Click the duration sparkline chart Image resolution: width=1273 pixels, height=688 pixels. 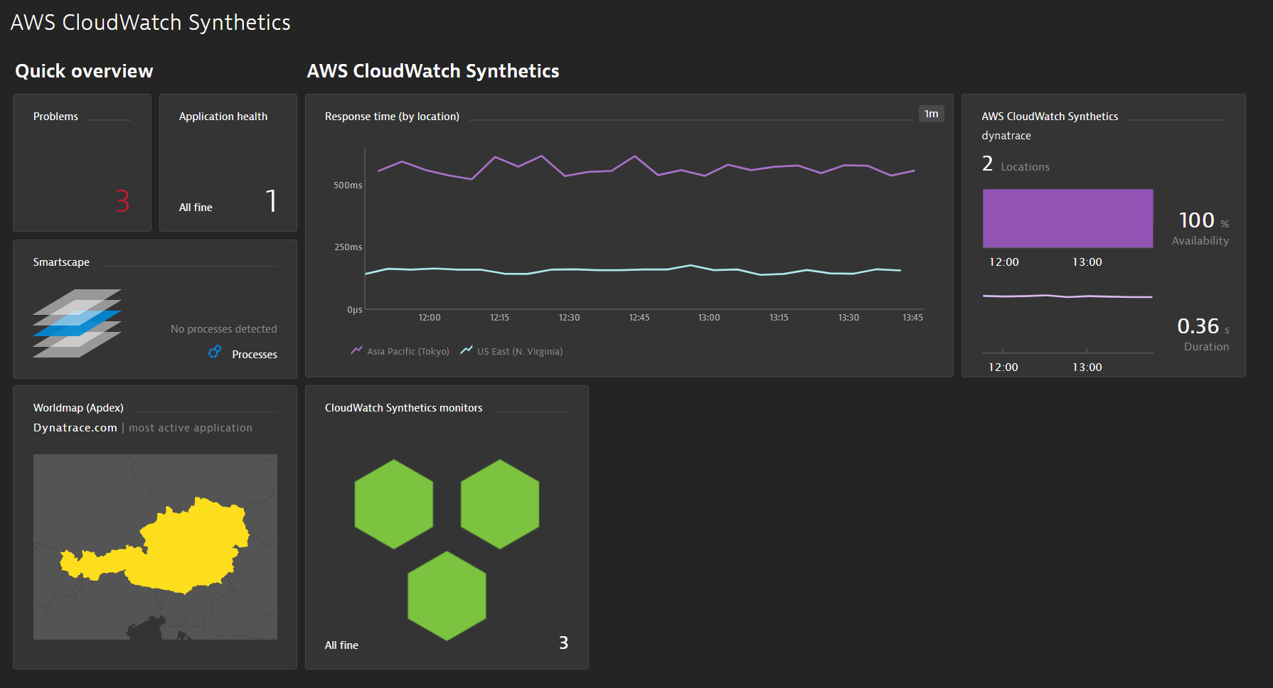point(1067,296)
